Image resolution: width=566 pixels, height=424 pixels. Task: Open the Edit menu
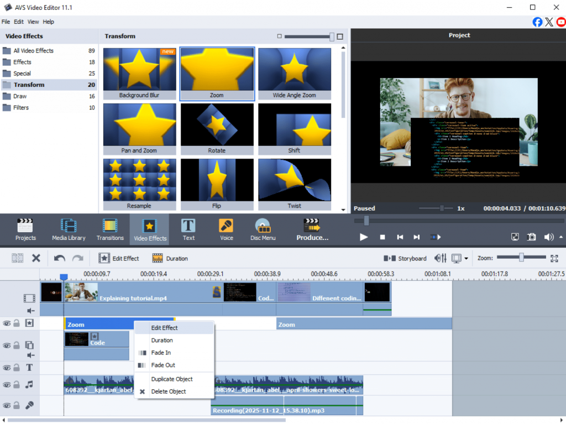(x=19, y=22)
